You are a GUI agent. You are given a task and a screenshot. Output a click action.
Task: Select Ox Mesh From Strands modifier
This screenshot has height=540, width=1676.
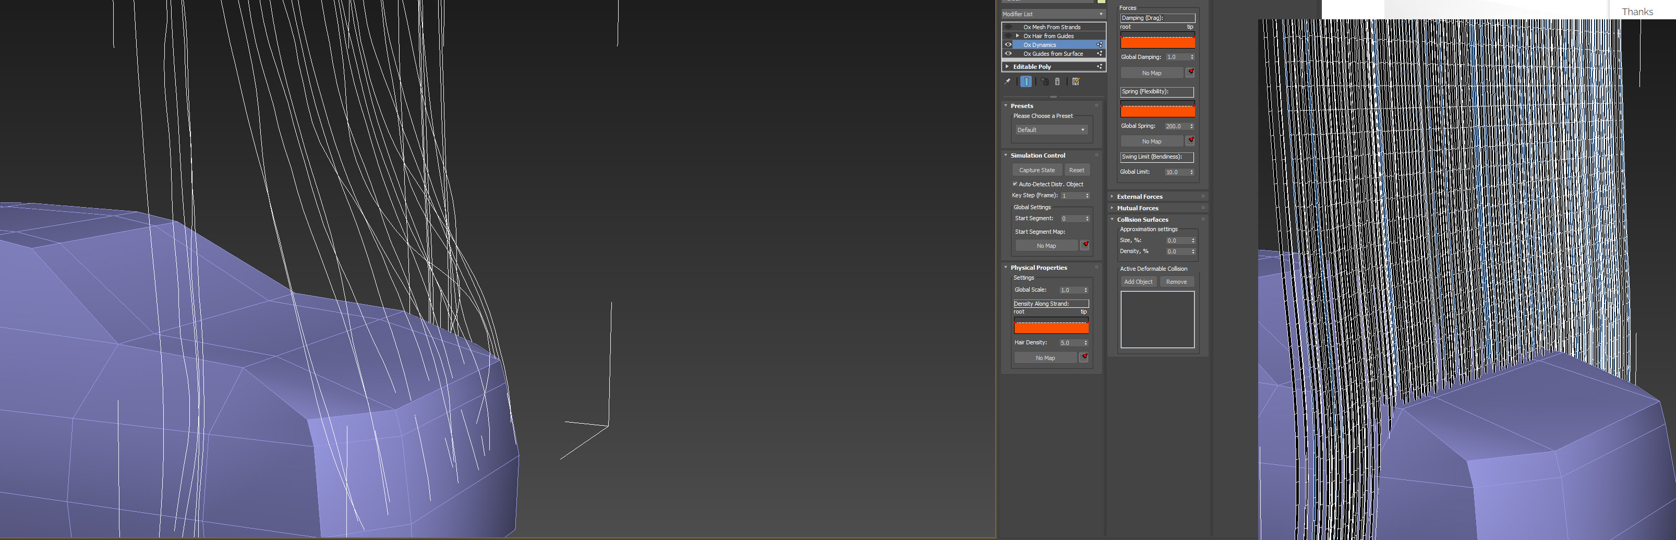click(x=1052, y=27)
